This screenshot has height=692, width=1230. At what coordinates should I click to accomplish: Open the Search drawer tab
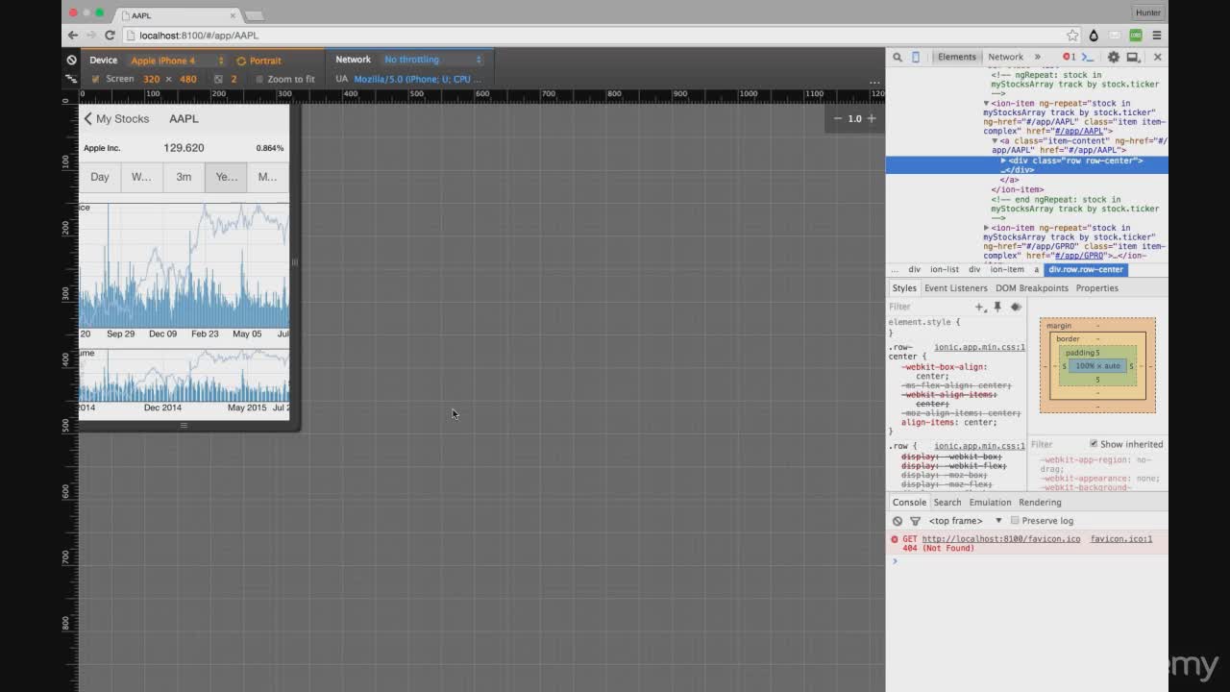tap(947, 502)
